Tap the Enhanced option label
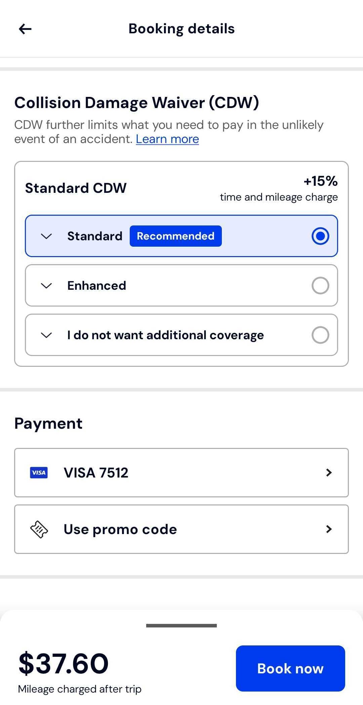Screen dimensions: 363x705 pyautogui.click(x=97, y=286)
